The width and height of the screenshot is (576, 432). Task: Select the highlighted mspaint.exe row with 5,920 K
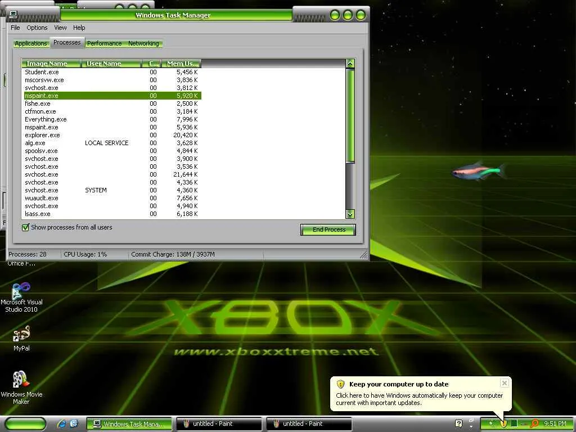tap(111, 96)
